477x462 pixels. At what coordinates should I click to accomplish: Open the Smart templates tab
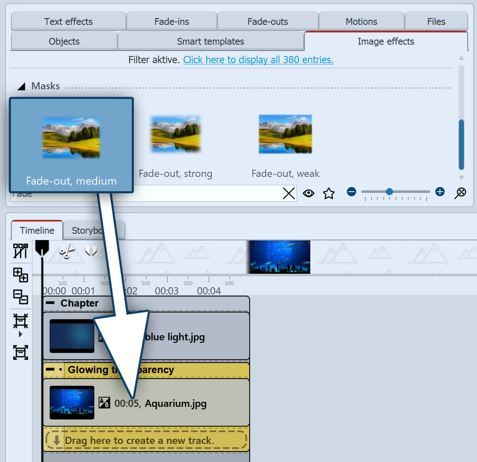click(211, 41)
